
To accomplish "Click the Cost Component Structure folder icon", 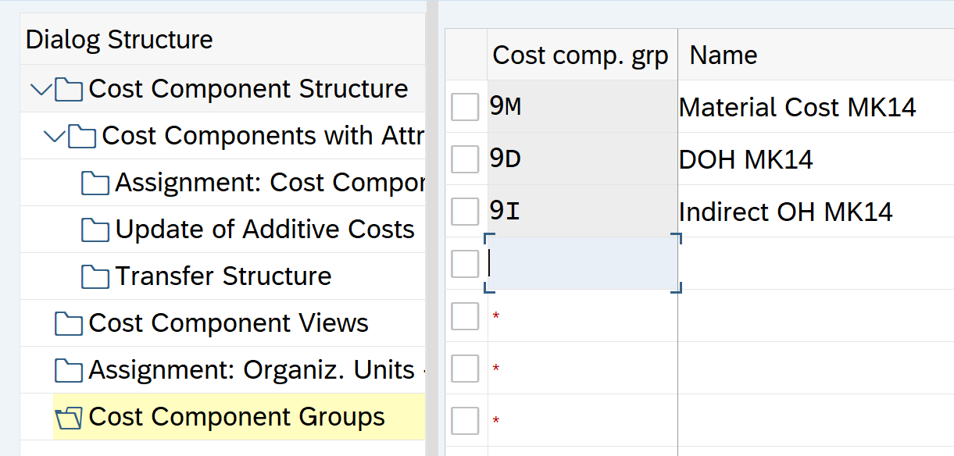I will pyautogui.click(x=69, y=90).
